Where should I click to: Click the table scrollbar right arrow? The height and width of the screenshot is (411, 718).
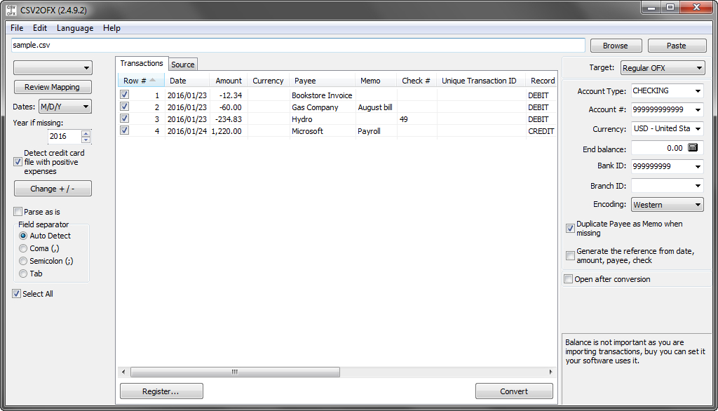pyautogui.click(x=550, y=372)
